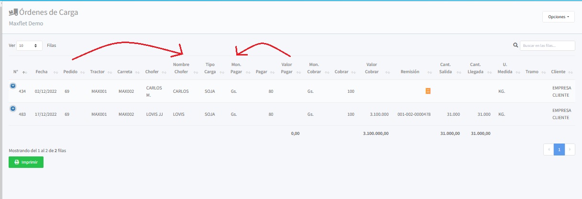
Task: Click the next page arrow
Action: pos(570,150)
